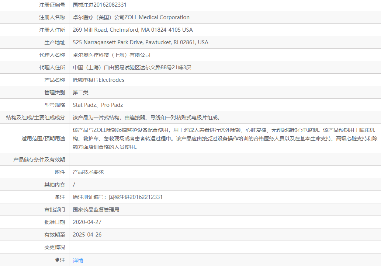Open the 详情 details link
Image resolution: width=381 pixels, height=266 pixels.
click(x=78, y=260)
